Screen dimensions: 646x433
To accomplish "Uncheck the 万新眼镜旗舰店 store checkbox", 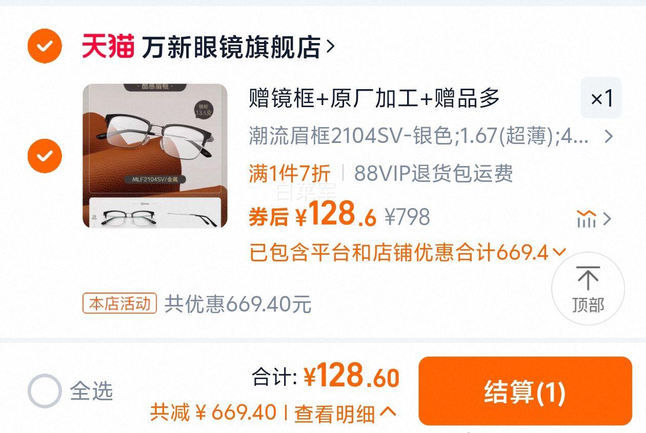I will tap(45, 46).
